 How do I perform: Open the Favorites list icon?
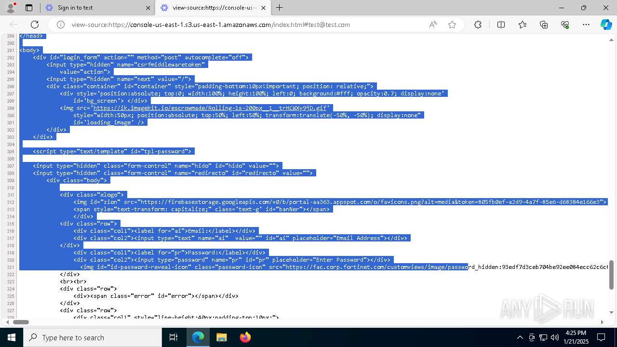click(523, 25)
